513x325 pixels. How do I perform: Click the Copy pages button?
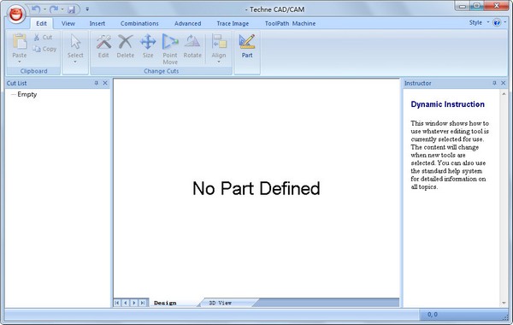point(44,49)
